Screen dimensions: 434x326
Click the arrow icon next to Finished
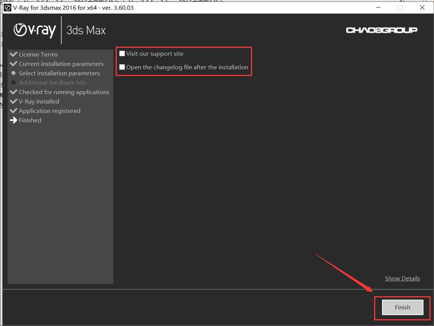point(14,120)
